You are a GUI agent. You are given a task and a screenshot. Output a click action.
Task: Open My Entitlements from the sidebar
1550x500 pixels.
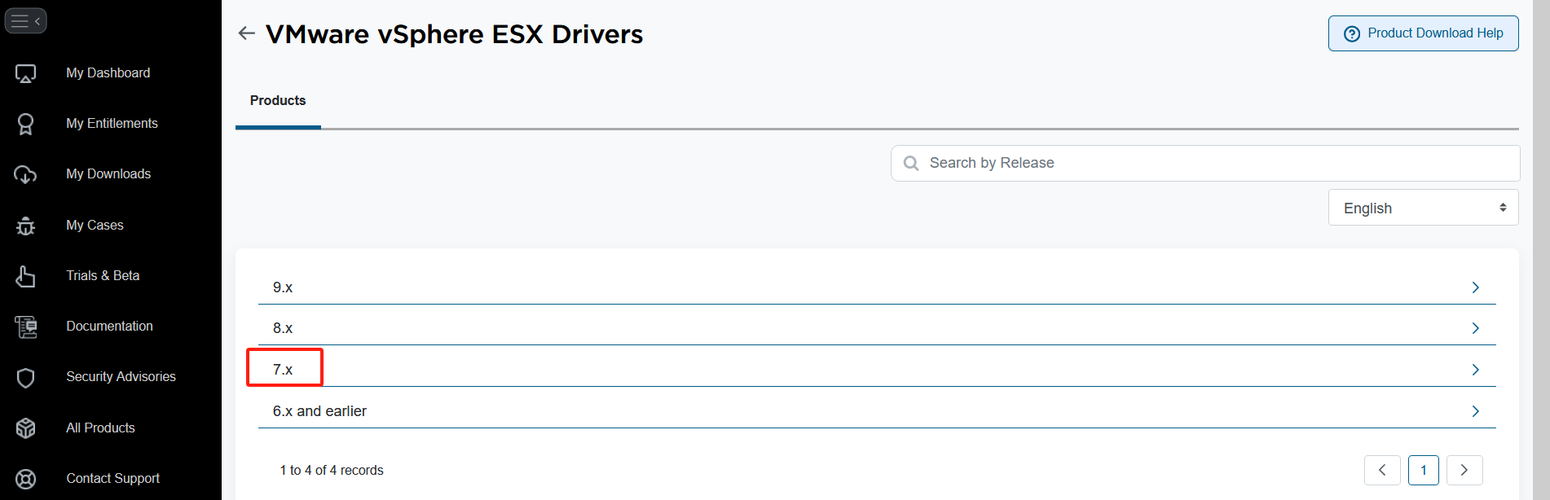112,124
